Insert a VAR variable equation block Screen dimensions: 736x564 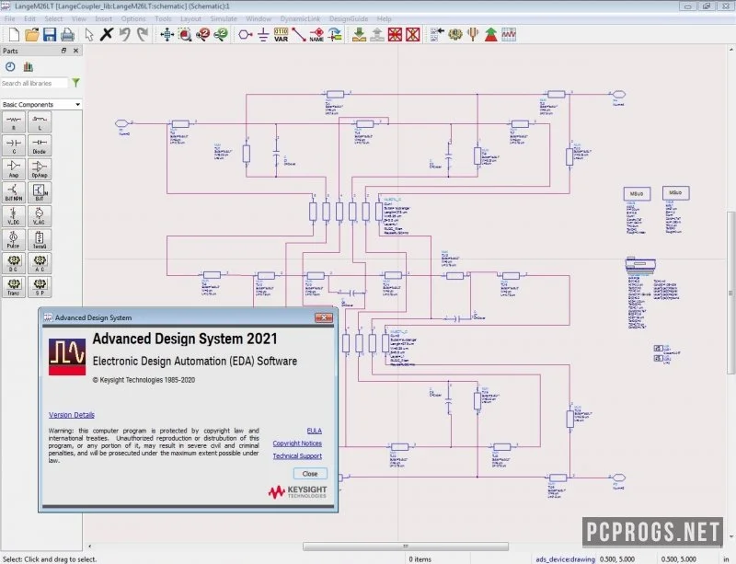tap(281, 34)
